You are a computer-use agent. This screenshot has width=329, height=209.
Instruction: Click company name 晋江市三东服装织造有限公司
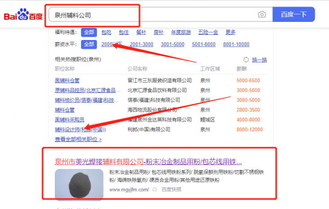(x=160, y=80)
